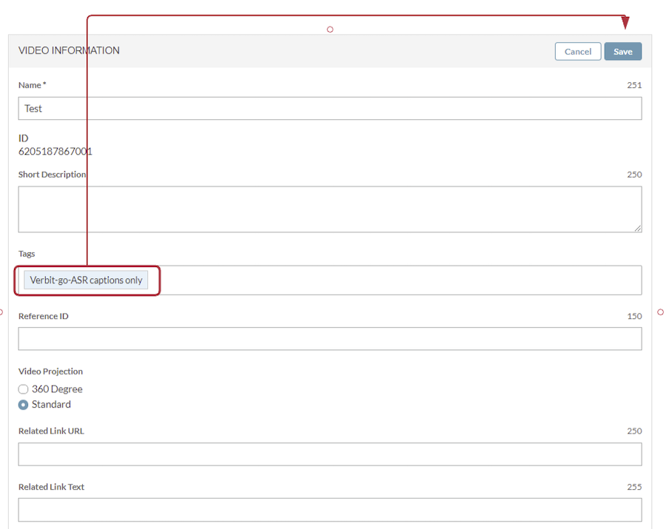Viewport: 666px width, 529px height.
Task: Click the Cancel button
Action: (x=577, y=52)
